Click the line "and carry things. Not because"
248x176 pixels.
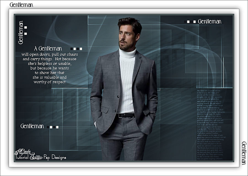point(50,59)
